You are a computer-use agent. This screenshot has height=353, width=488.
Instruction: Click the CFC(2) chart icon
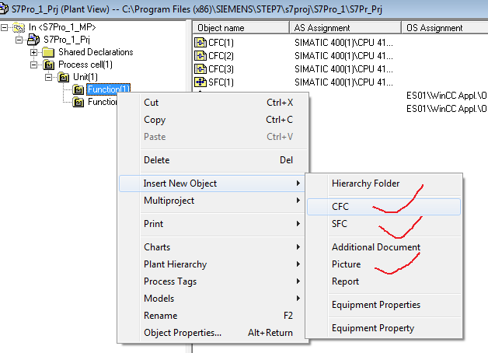pyautogui.click(x=200, y=55)
